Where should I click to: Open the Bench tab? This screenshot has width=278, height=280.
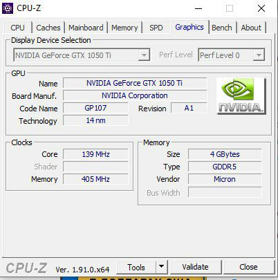(222, 28)
